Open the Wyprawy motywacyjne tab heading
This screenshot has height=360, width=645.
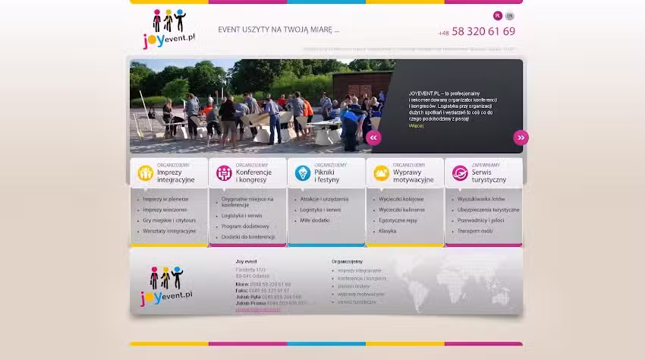pos(413,176)
